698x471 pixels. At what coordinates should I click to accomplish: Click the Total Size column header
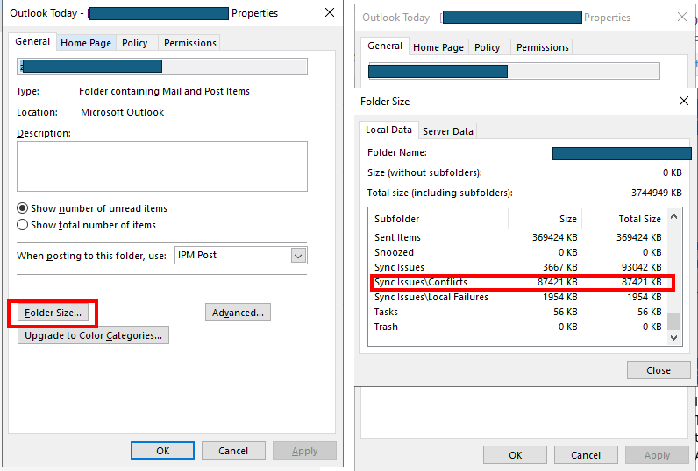pos(623,219)
